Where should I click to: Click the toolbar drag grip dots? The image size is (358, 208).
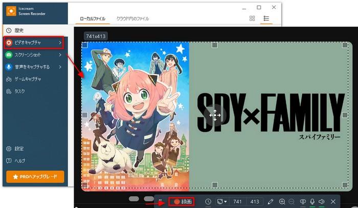tap(160, 201)
